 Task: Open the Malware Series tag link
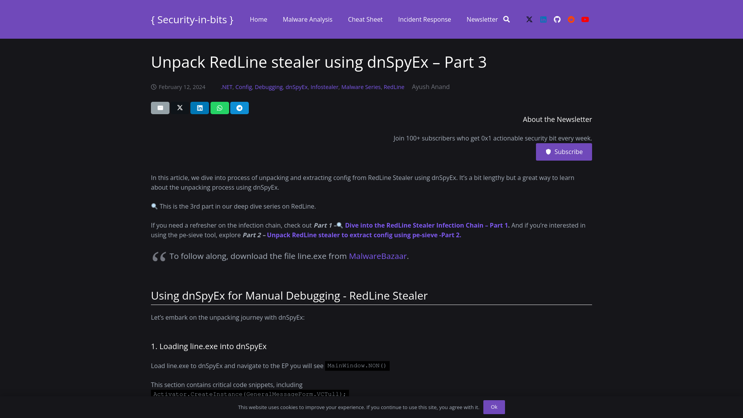point(361,87)
